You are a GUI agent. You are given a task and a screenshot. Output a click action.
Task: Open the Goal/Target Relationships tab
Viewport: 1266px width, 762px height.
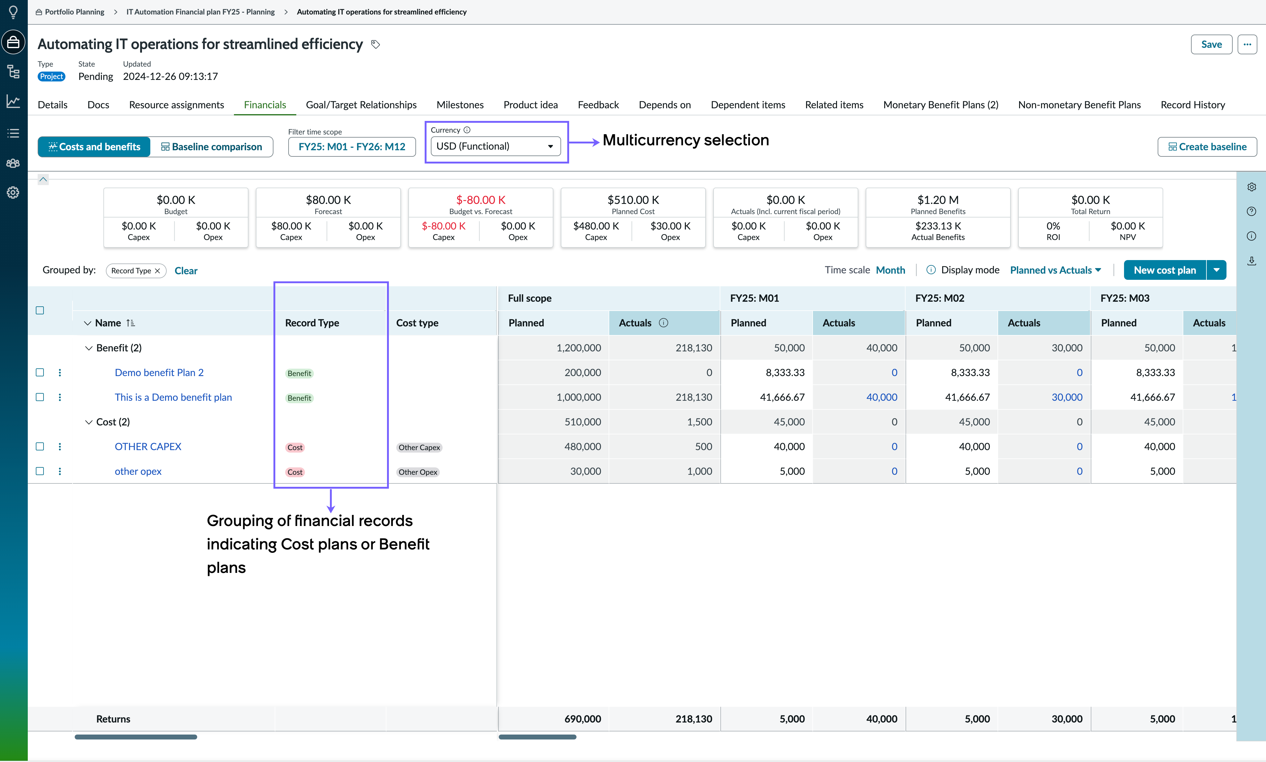click(x=361, y=105)
